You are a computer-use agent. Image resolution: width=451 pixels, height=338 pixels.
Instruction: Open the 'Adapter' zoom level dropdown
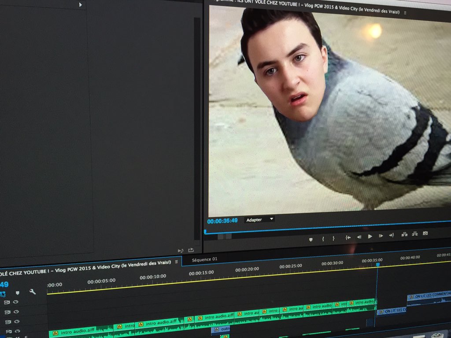(259, 220)
